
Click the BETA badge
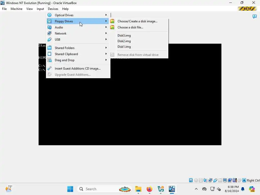247,9
